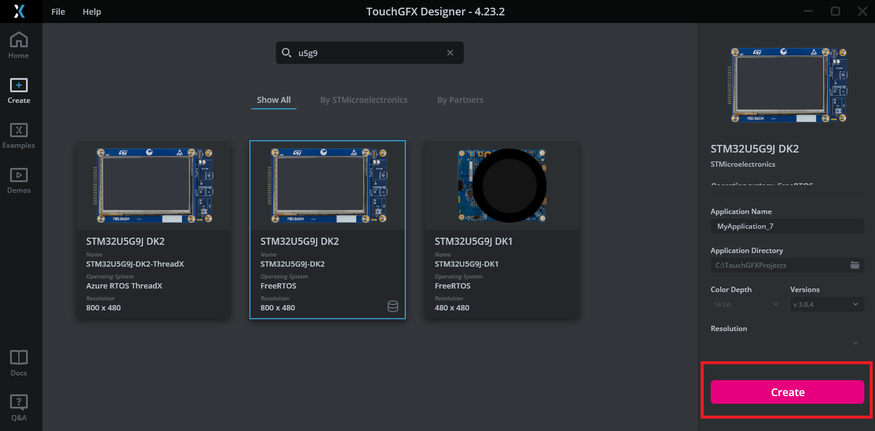Open the Q&A section
This screenshot has height=431, width=875.
[x=18, y=407]
